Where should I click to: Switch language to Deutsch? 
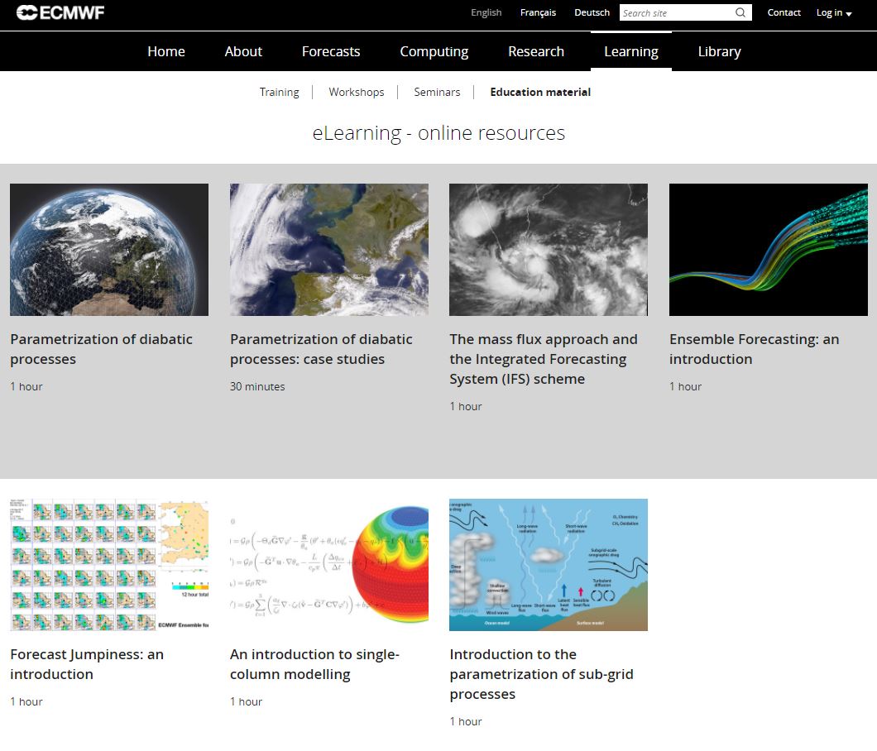[x=592, y=12]
